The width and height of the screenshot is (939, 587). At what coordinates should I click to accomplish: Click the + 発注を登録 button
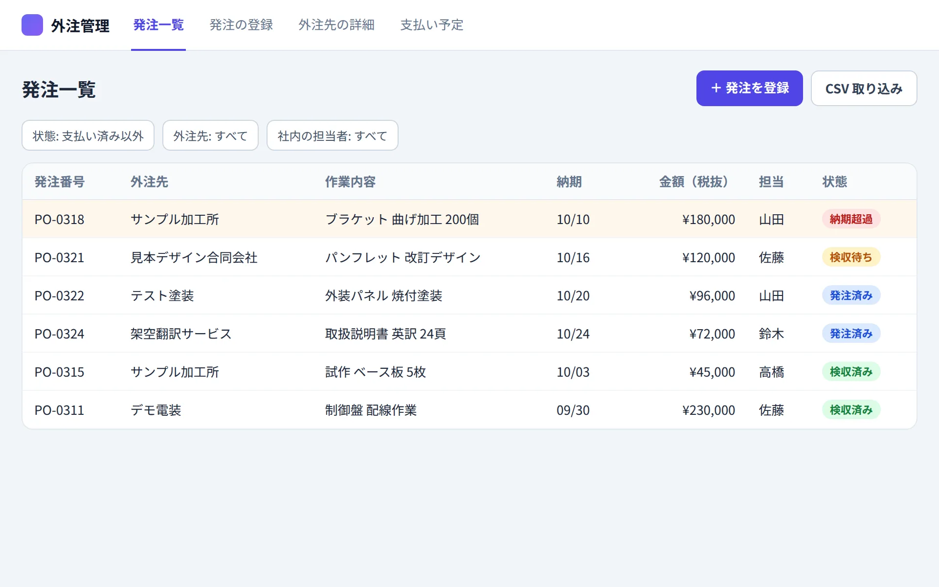tap(749, 88)
